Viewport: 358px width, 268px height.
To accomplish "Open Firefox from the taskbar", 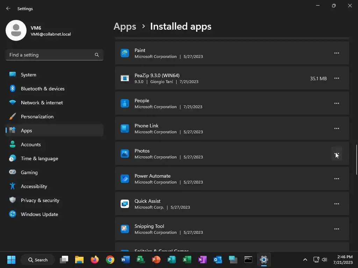I will point(94,260).
